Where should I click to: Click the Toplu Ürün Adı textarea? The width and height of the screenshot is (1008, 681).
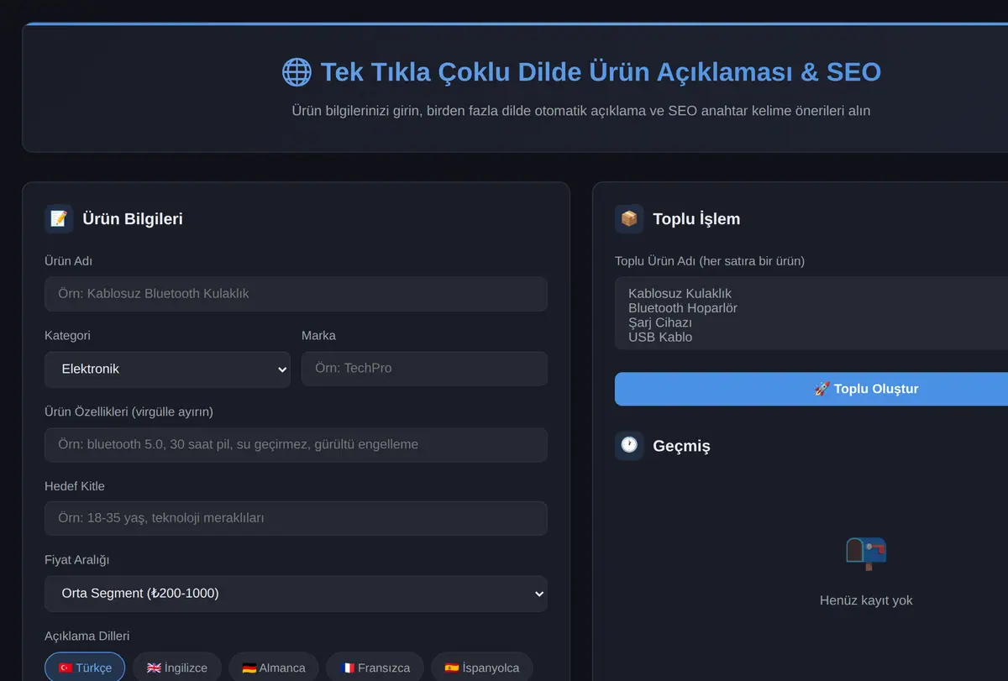coord(811,313)
